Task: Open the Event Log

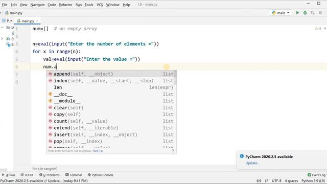Action: 316,175
